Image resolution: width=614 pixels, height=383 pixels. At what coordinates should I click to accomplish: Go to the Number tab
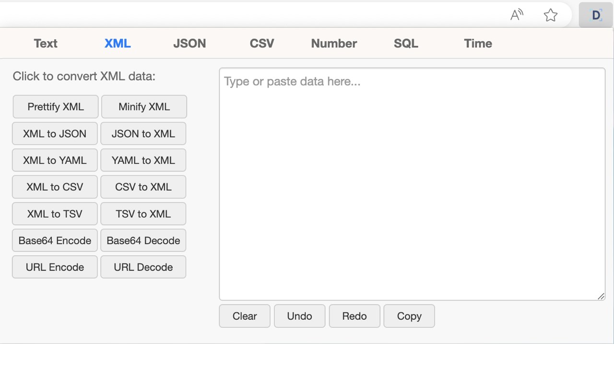pos(334,44)
